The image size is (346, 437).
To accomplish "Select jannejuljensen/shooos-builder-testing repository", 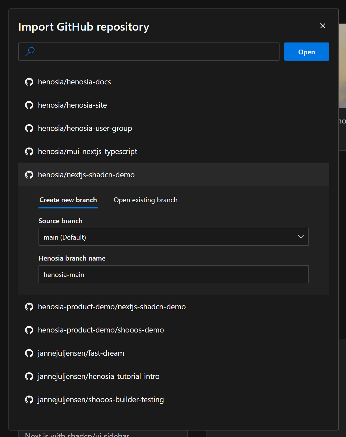I will [x=174, y=400].
